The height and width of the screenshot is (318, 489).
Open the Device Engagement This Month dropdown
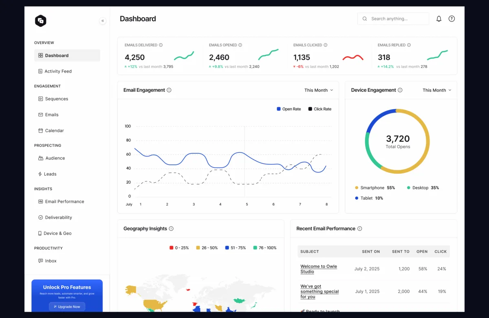pos(436,90)
